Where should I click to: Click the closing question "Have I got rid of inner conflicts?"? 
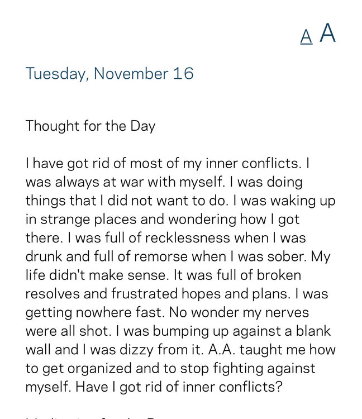pyautogui.click(x=177, y=386)
